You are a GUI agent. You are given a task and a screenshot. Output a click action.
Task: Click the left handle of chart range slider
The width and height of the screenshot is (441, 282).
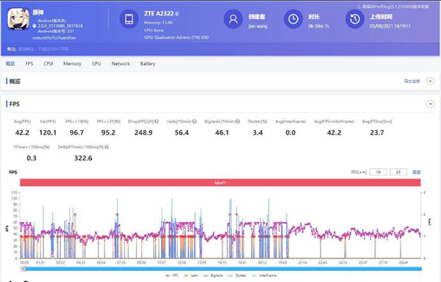pos(24,269)
